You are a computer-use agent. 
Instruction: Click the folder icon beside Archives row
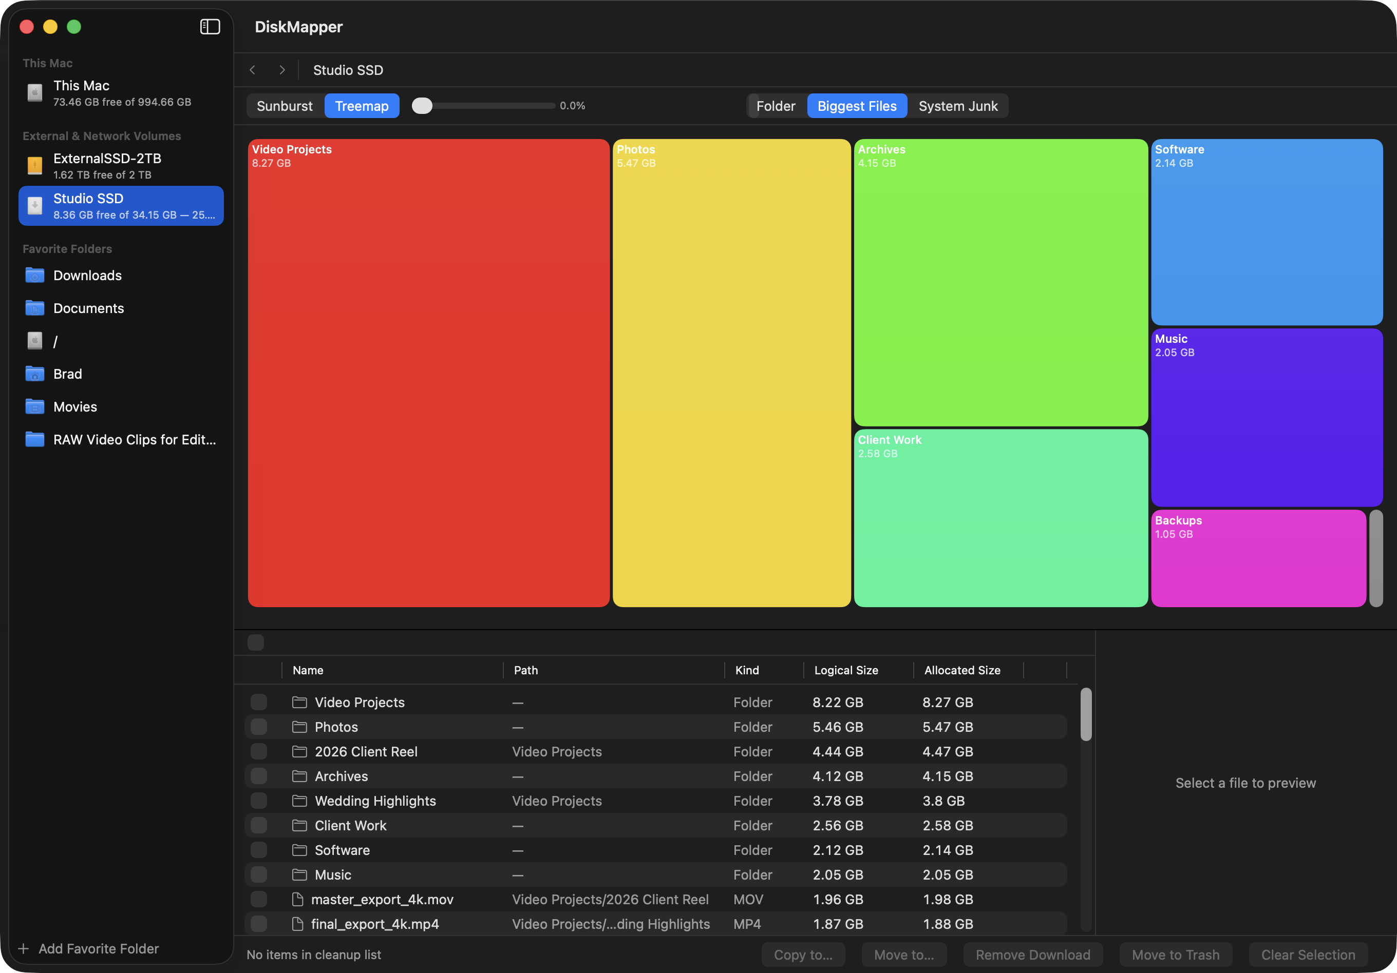pyautogui.click(x=299, y=776)
